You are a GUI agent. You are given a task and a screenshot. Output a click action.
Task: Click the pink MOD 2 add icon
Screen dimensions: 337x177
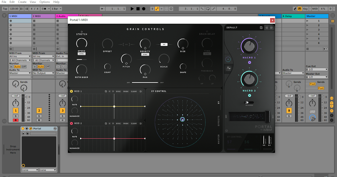pos(71,123)
